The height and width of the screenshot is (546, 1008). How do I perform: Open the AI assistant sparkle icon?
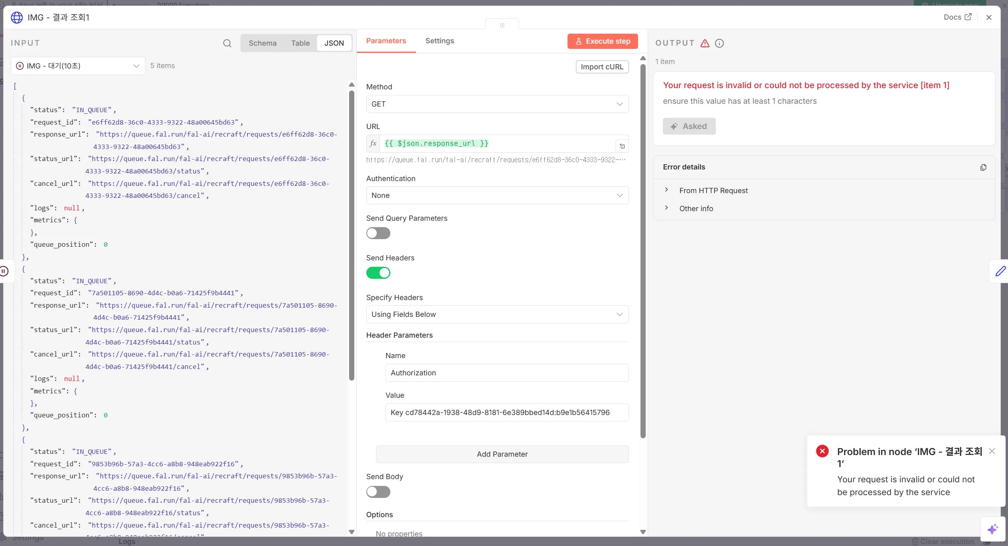(992, 529)
